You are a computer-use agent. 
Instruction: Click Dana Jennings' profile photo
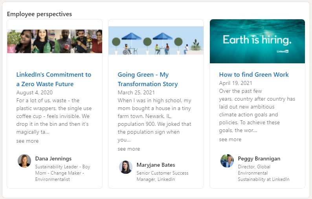24,161
